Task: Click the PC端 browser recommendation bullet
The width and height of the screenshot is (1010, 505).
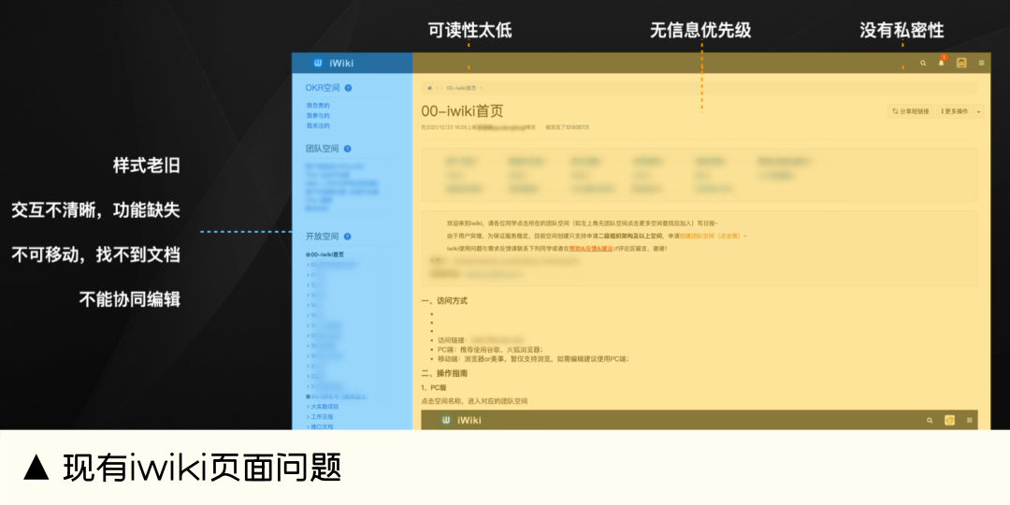Action: tap(491, 350)
